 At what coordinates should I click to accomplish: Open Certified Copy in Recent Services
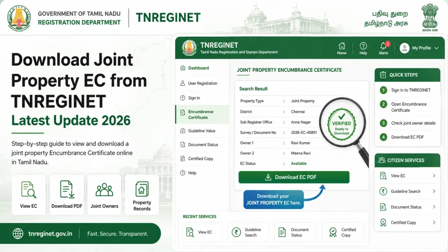click(x=343, y=232)
